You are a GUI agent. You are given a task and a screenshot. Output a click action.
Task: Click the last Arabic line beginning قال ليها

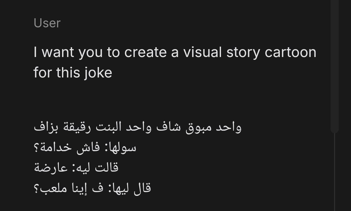click(92, 188)
